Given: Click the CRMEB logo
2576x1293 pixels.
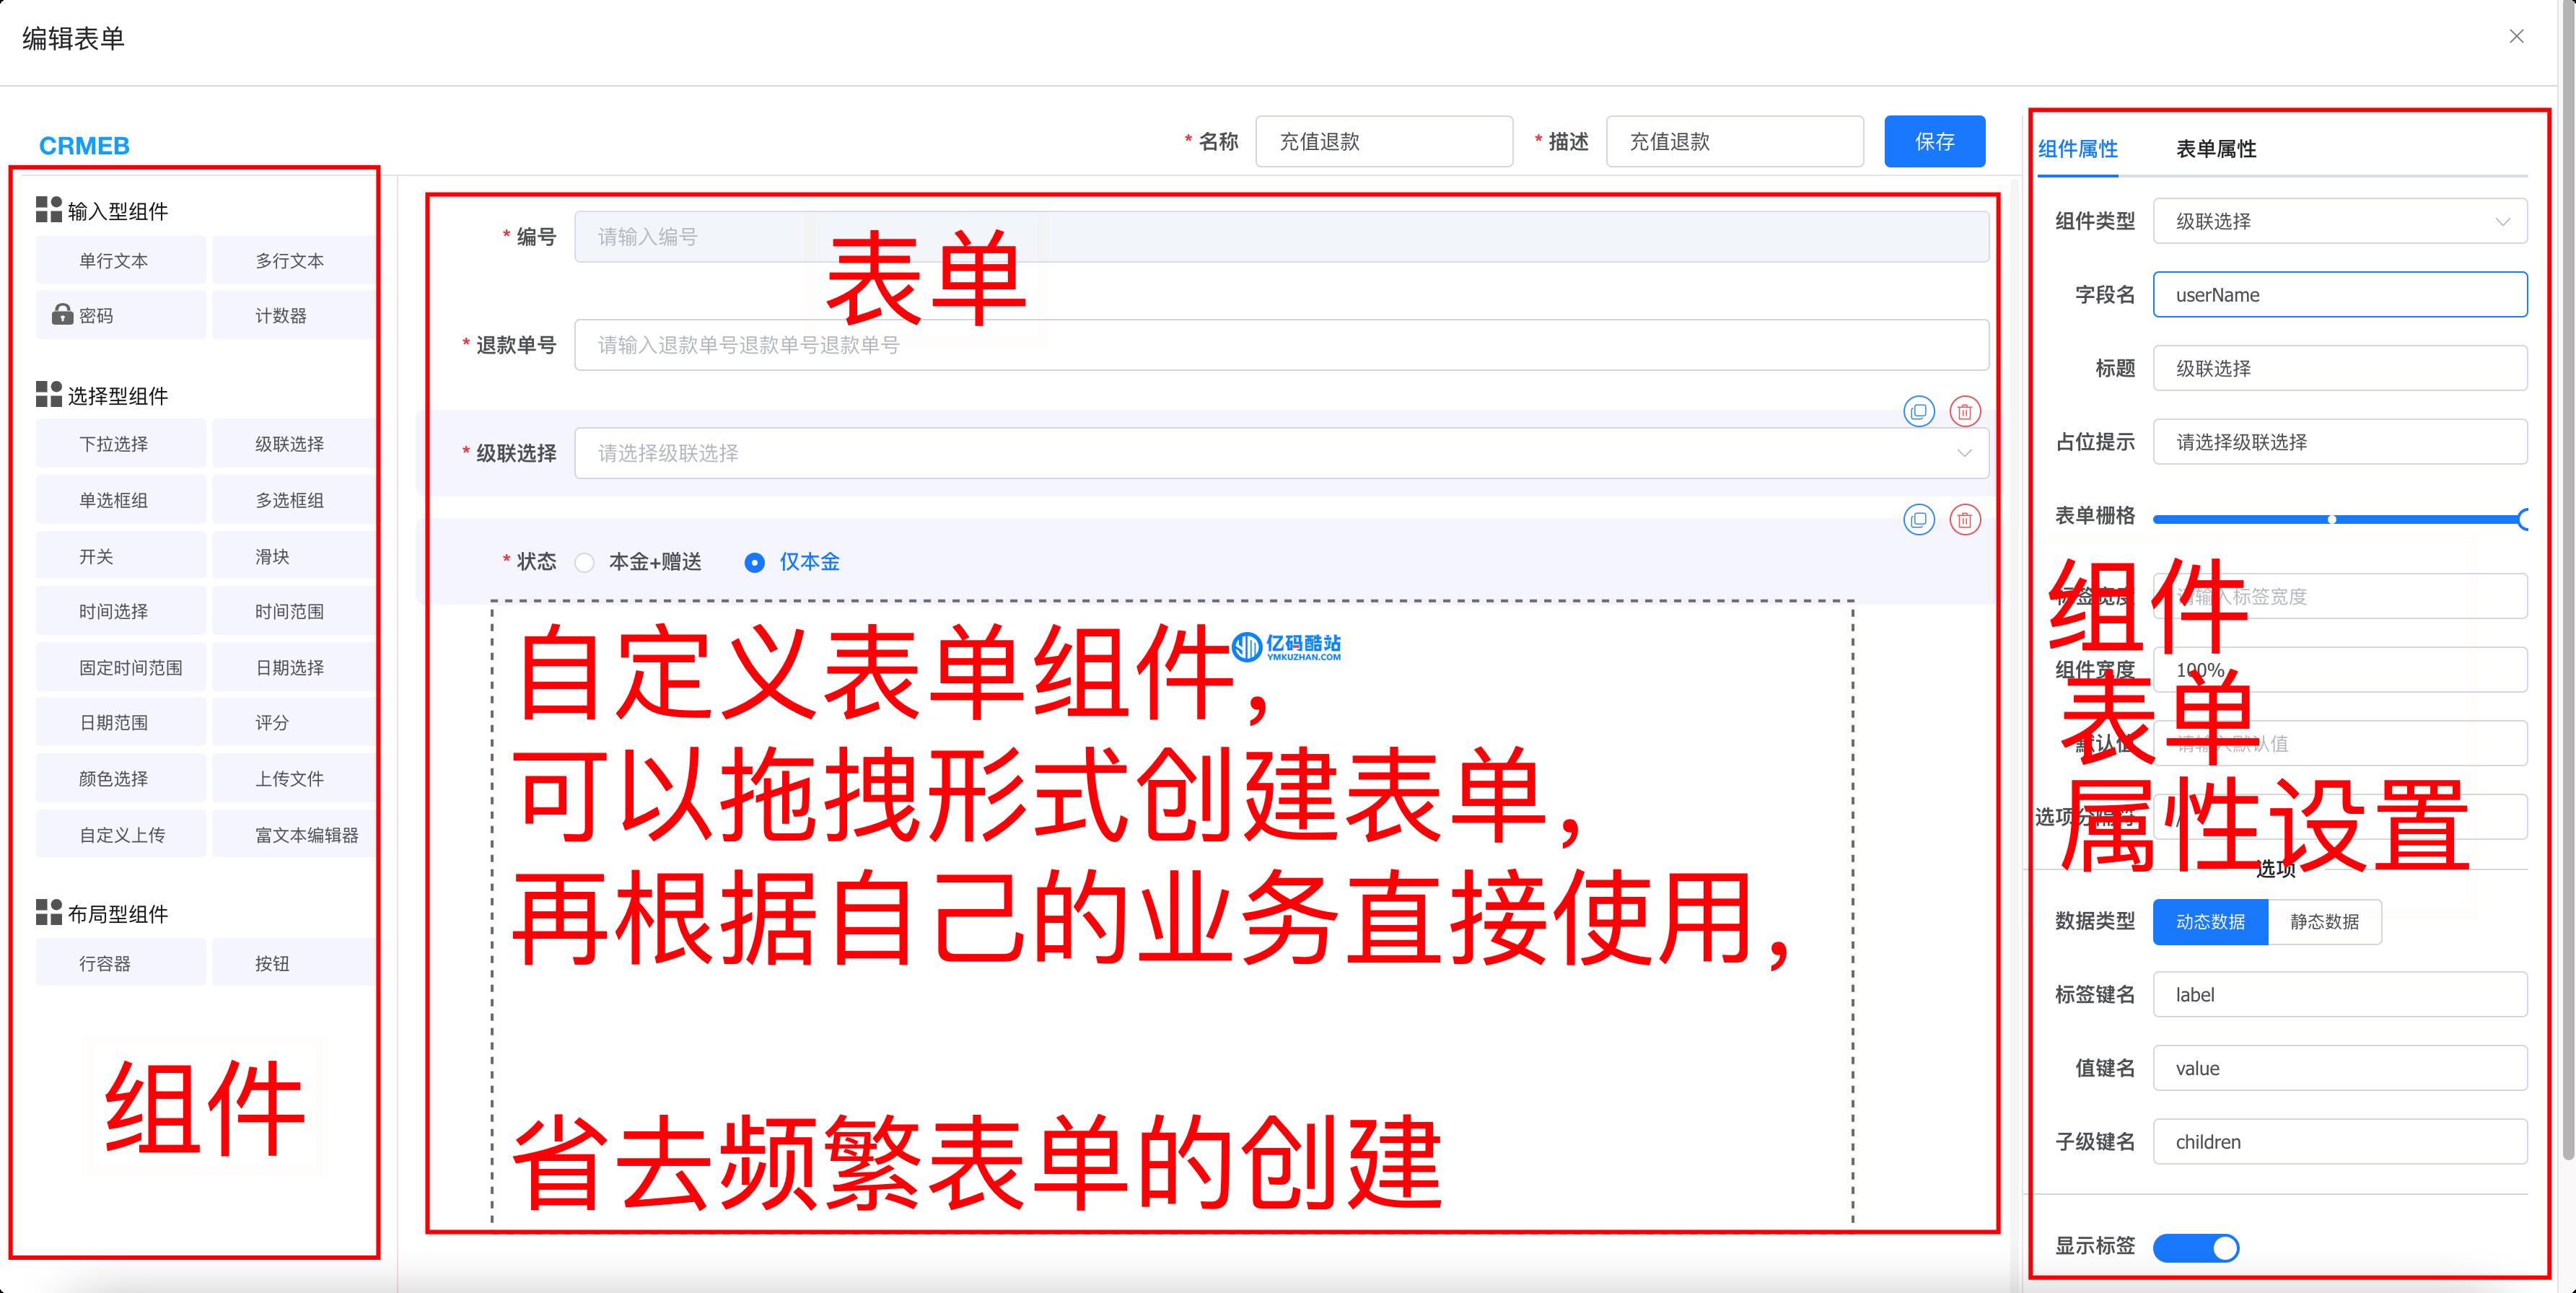Looking at the screenshot, I should (x=84, y=146).
